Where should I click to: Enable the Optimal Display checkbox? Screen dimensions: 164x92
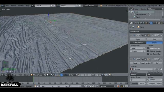[x=148, y=51]
